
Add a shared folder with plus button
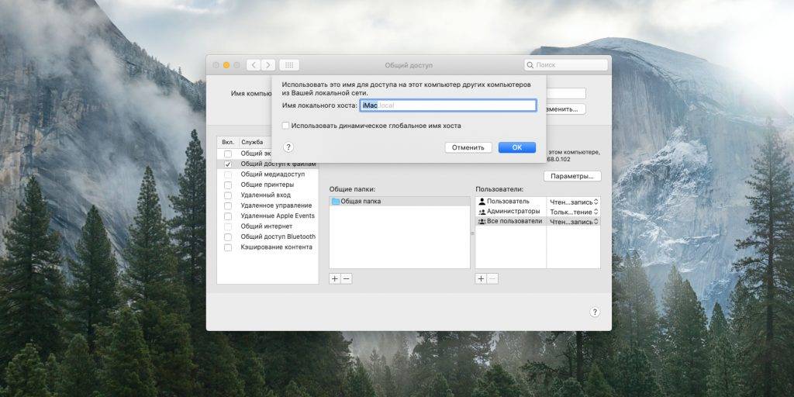coord(334,278)
